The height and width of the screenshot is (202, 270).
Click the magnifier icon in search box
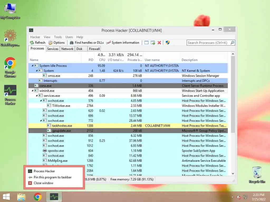click(232, 43)
